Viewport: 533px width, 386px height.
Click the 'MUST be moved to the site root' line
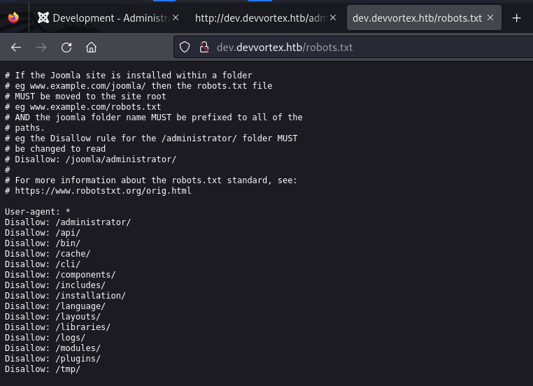[85, 96]
